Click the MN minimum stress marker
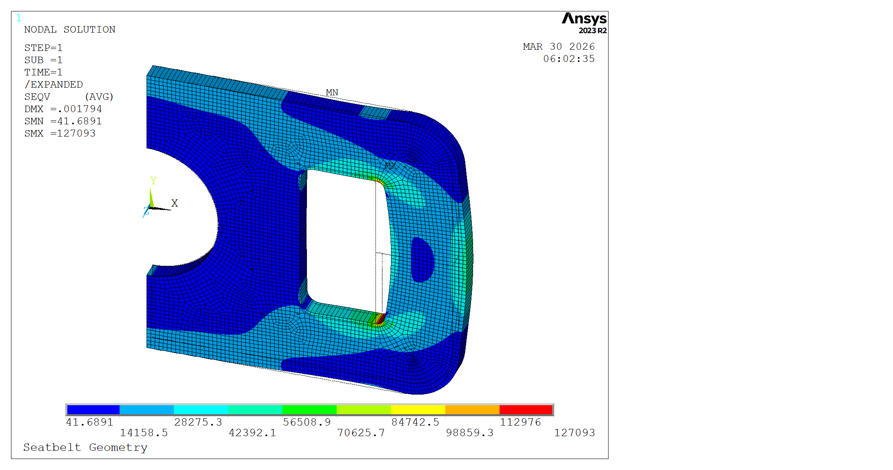 click(x=332, y=93)
